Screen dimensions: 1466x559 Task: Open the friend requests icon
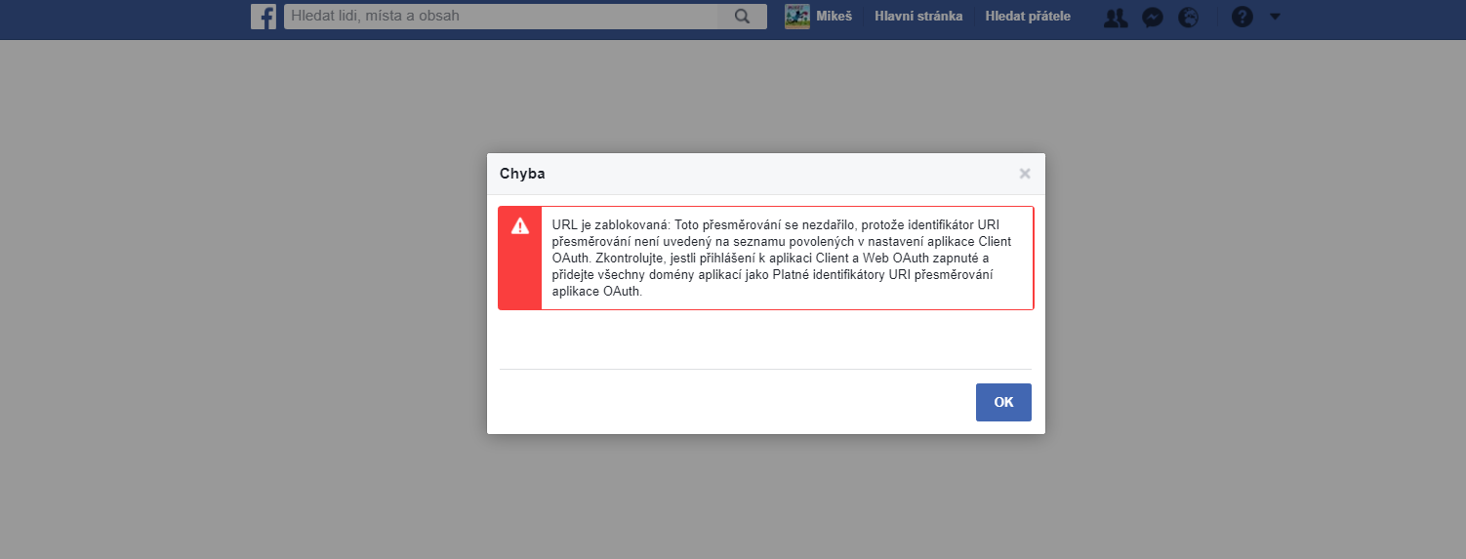(x=1116, y=17)
